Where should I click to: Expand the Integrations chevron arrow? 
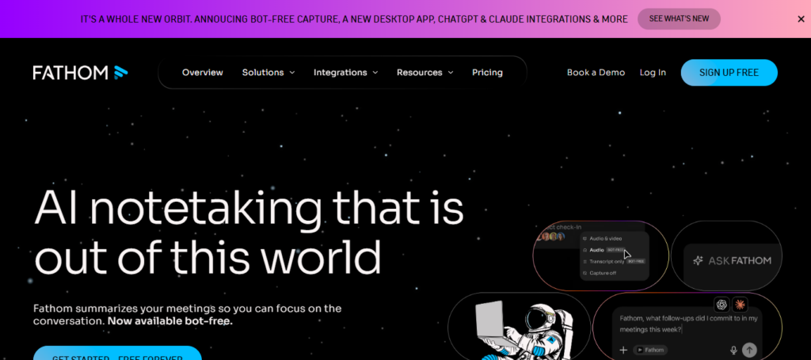[x=375, y=73]
